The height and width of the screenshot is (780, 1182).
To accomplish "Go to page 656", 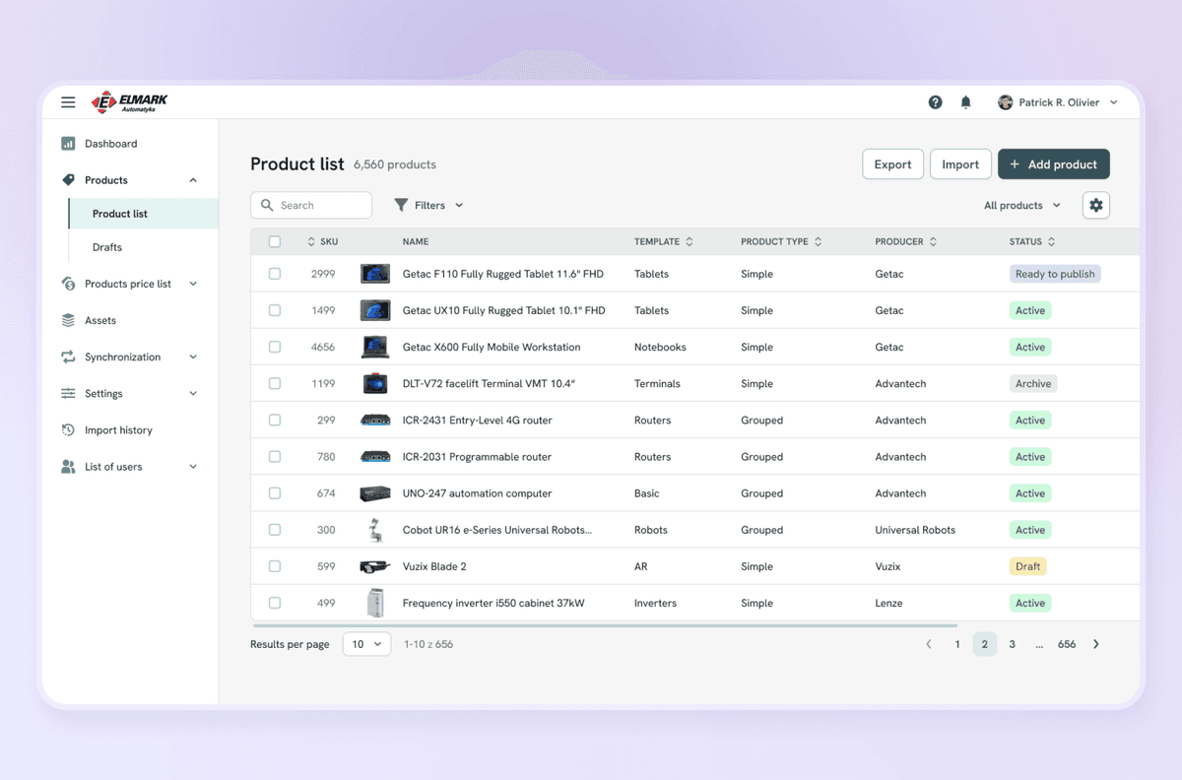I will coord(1067,644).
